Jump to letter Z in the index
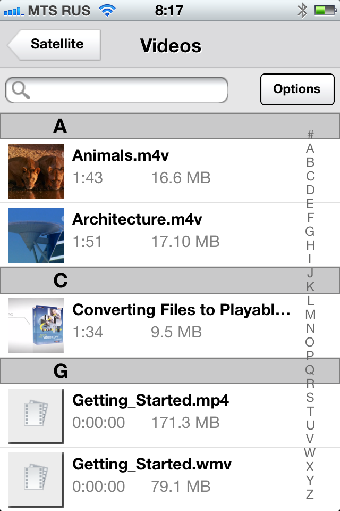The image size is (340, 511). click(310, 494)
